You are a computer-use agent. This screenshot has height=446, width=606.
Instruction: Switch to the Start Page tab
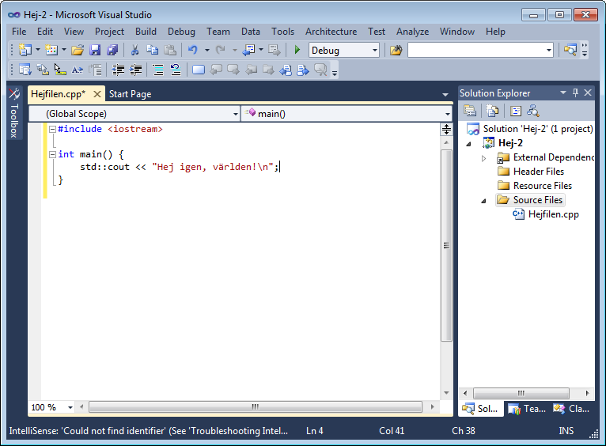(x=131, y=94)
